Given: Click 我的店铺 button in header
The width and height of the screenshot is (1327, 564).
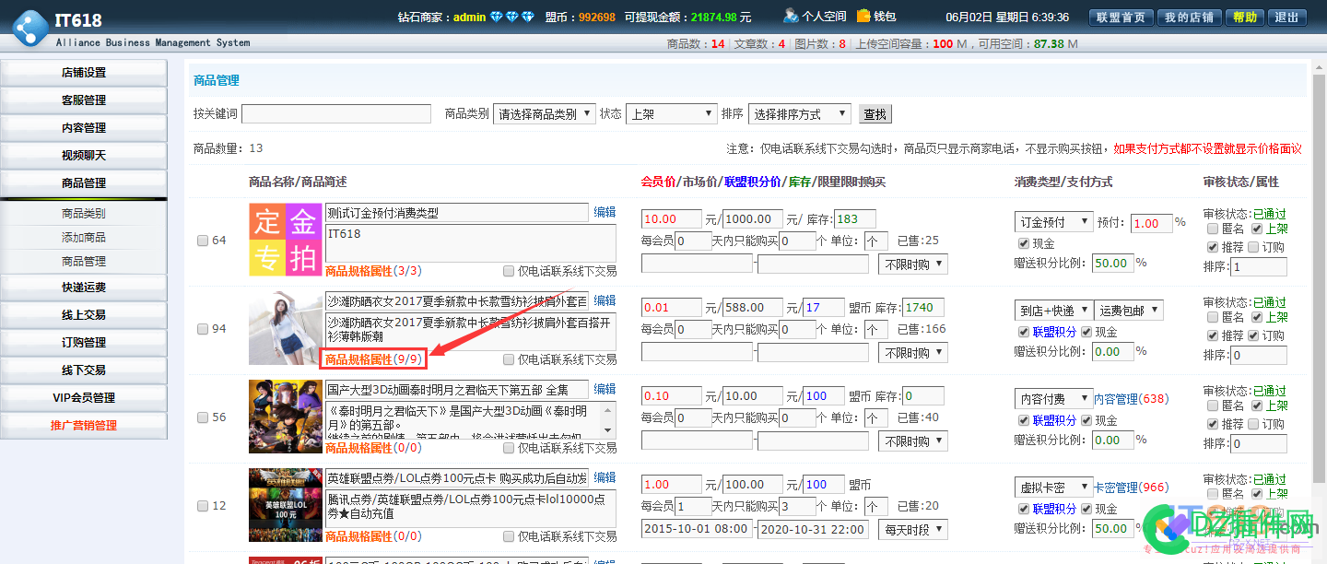Looking at the screenshot, I should point(1189,18).
